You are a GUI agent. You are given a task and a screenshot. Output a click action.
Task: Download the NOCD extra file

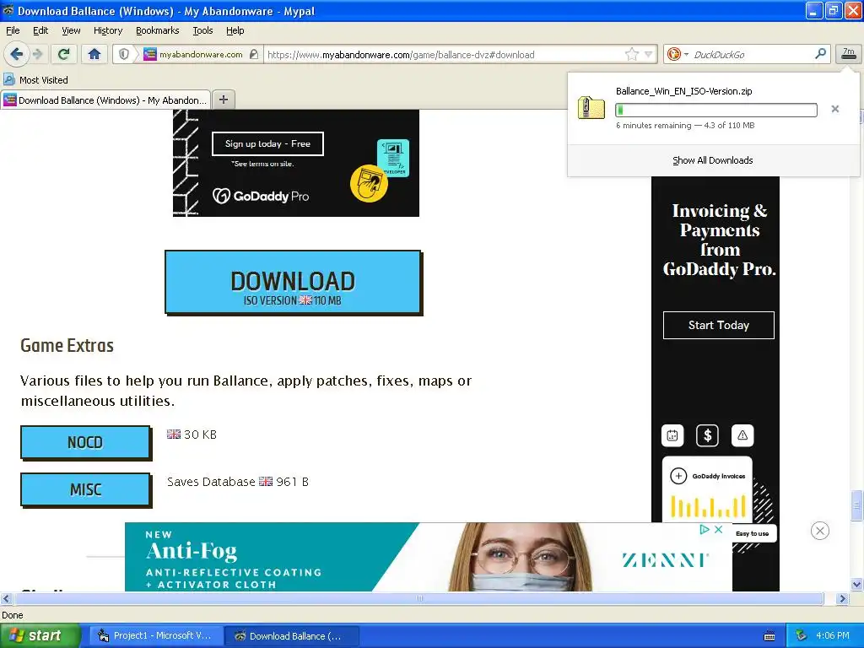[x=85, y=442]
